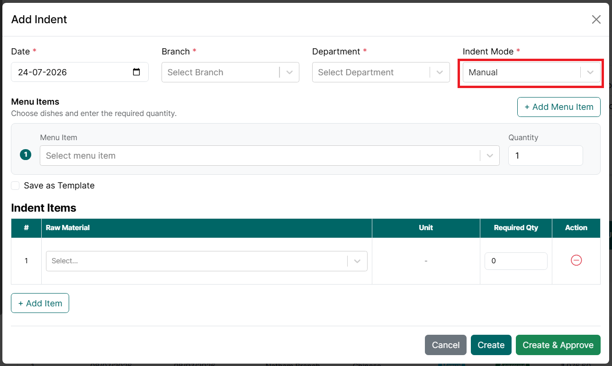Click the Action column header
612x366 pixels.
tap(576, 228)
